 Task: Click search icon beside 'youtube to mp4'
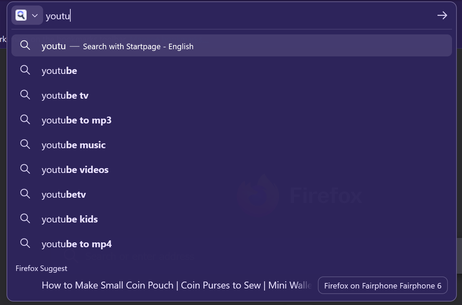click(x=25, y=243)
